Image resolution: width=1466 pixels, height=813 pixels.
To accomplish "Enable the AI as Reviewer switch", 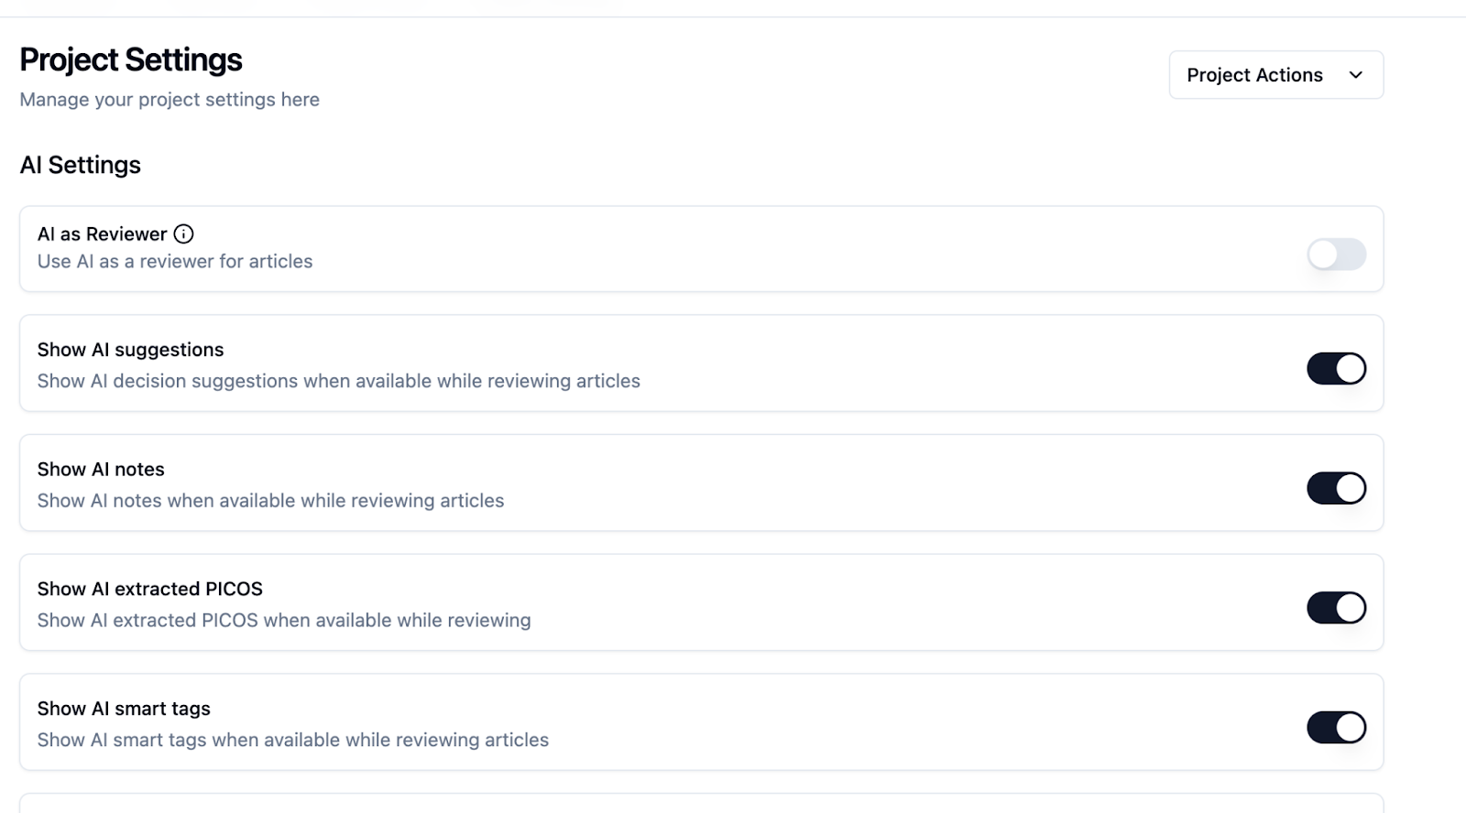I will 1336,255.
